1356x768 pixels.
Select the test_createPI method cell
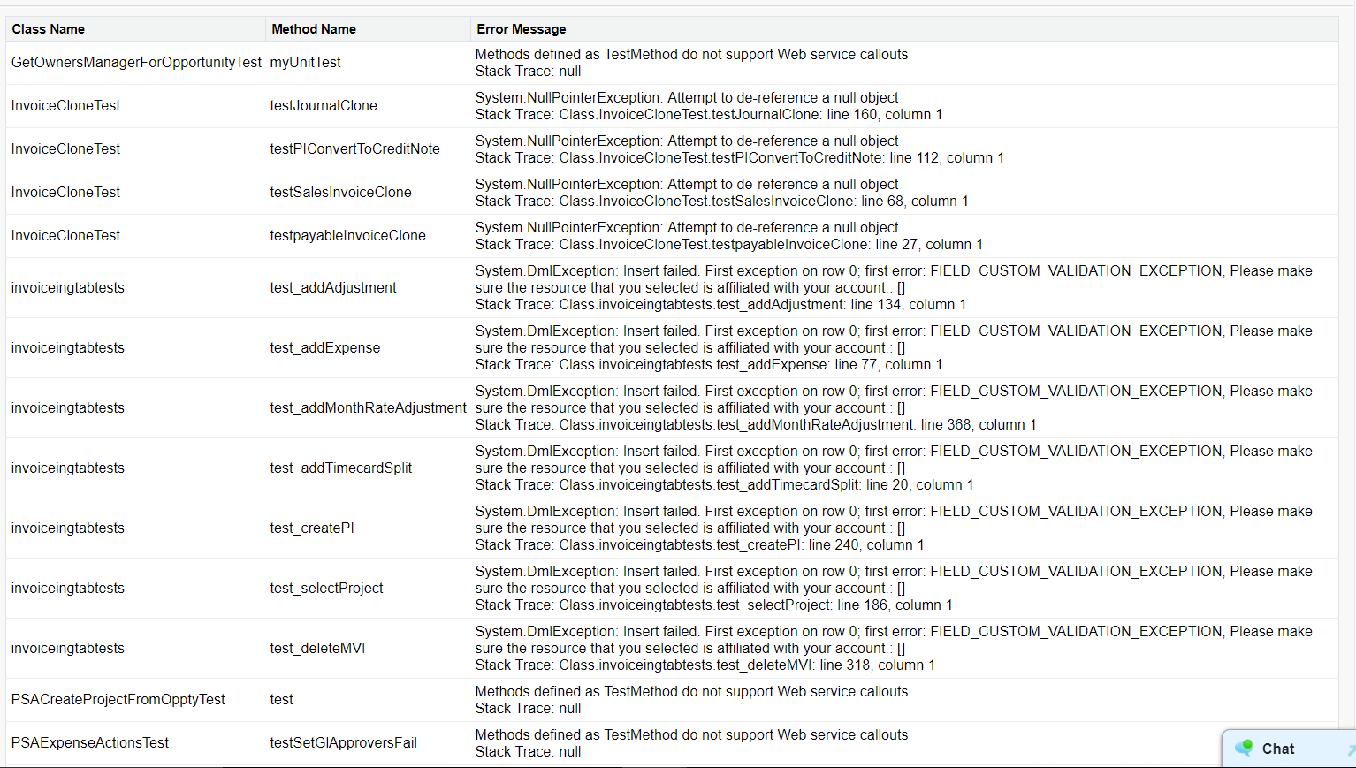312,528
